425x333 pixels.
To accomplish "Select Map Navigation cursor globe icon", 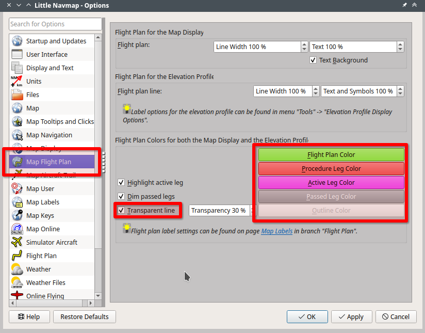I will point(17,135).
